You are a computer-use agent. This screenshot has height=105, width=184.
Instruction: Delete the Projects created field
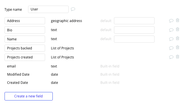tap(177, 57)
